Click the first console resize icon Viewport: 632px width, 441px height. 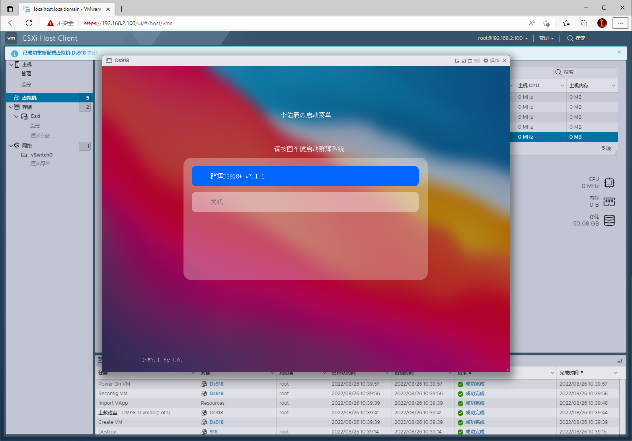pos(457,61)
